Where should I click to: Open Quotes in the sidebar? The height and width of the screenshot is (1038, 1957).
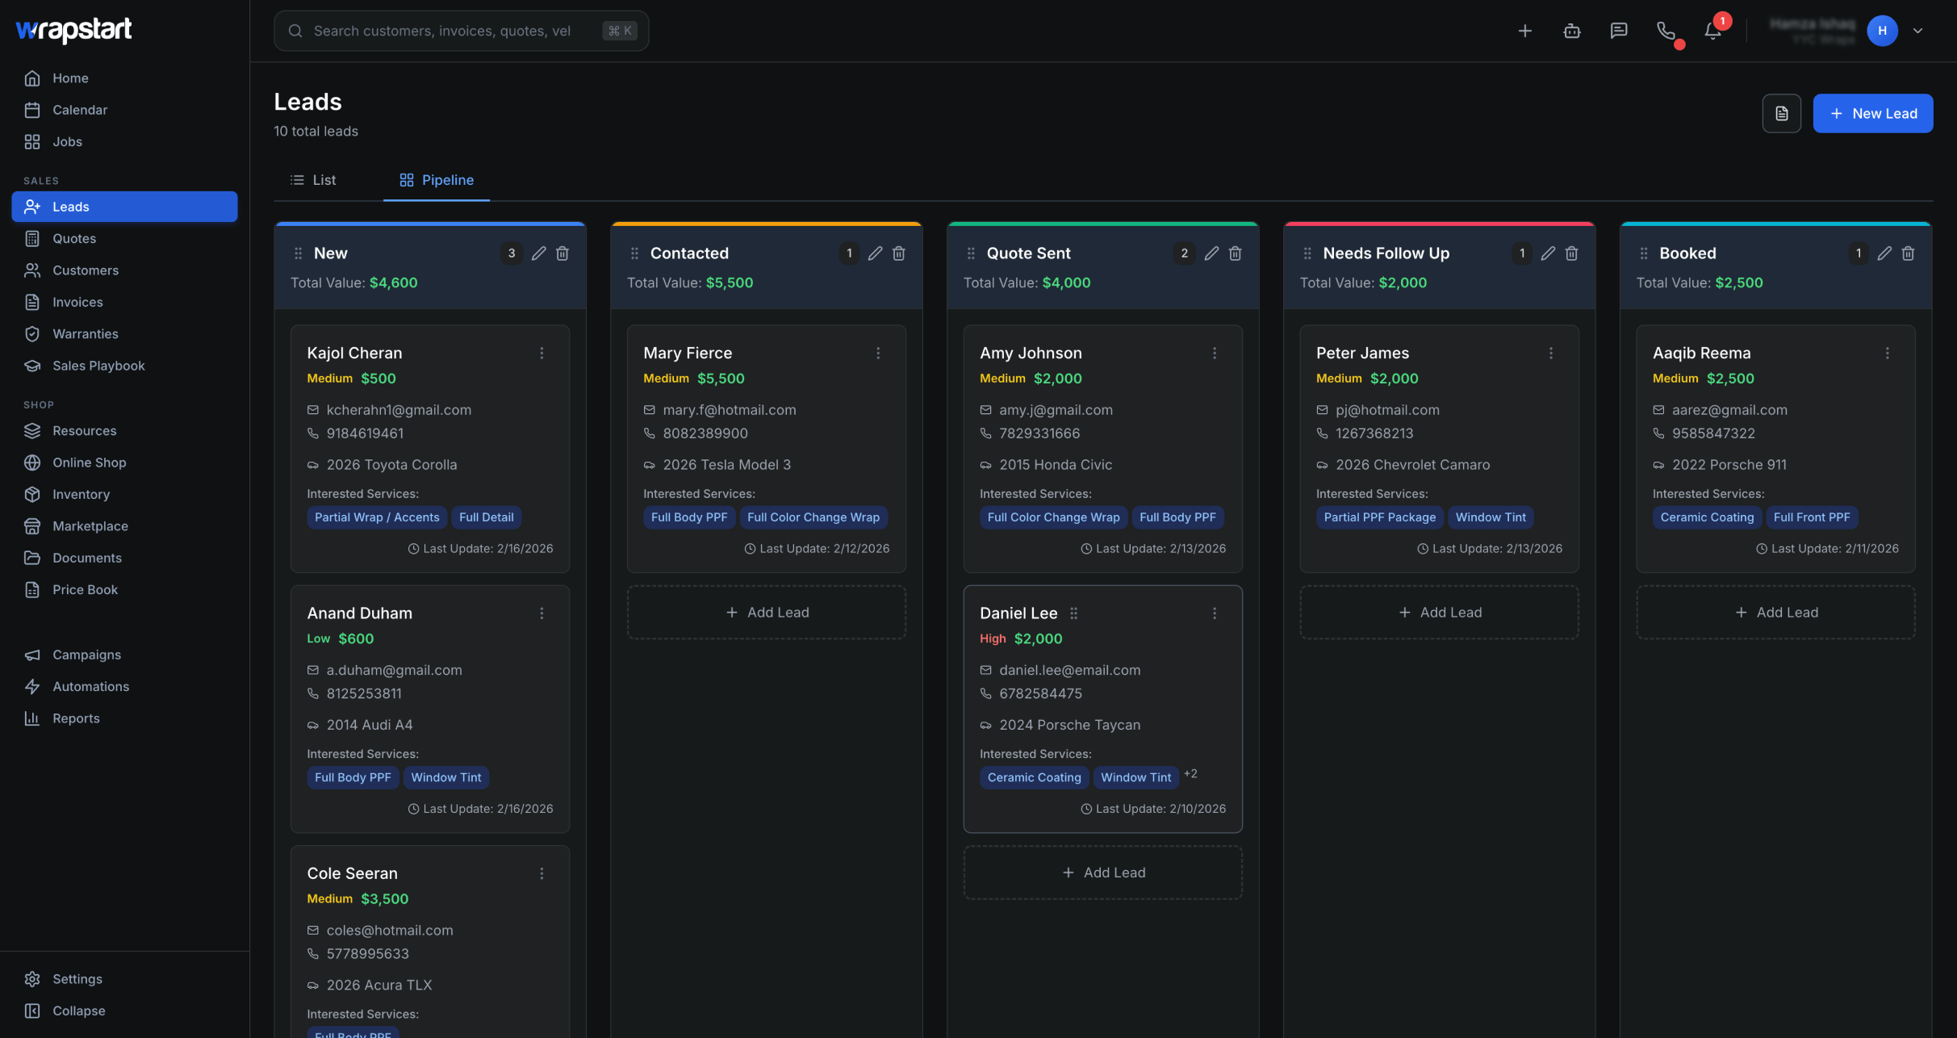(73, 238)
